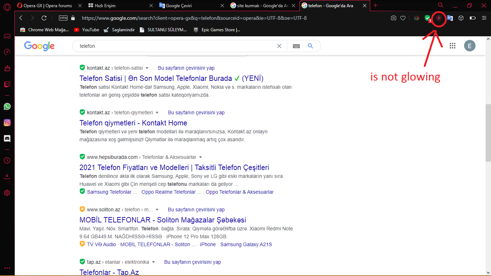Click the telefon search input box

(176, 46)
